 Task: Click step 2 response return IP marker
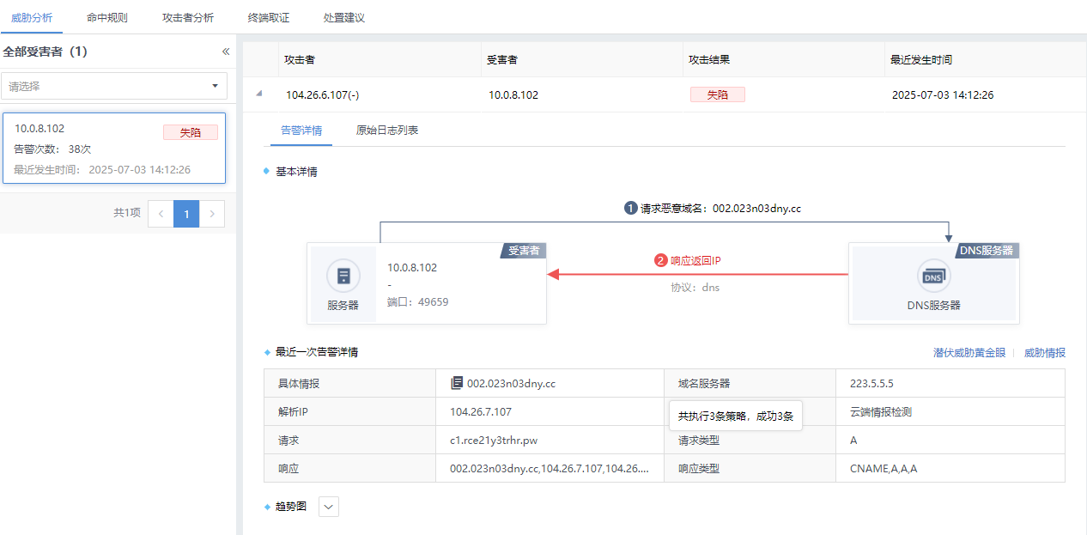[661, 260]
